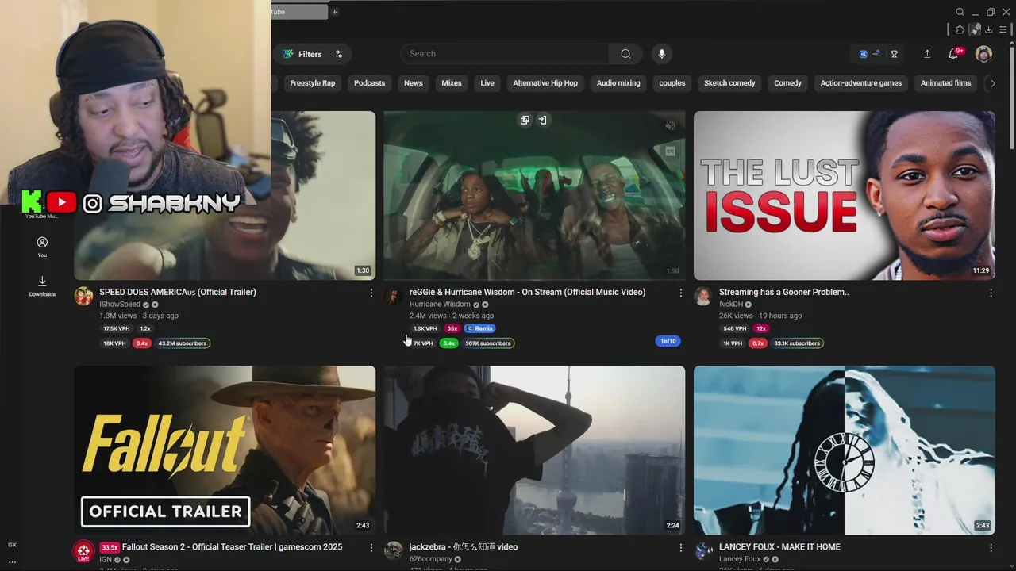1016x571 pixels.
Task: Click the Remix badge under On Stream video
Action: tap(480, 328)
